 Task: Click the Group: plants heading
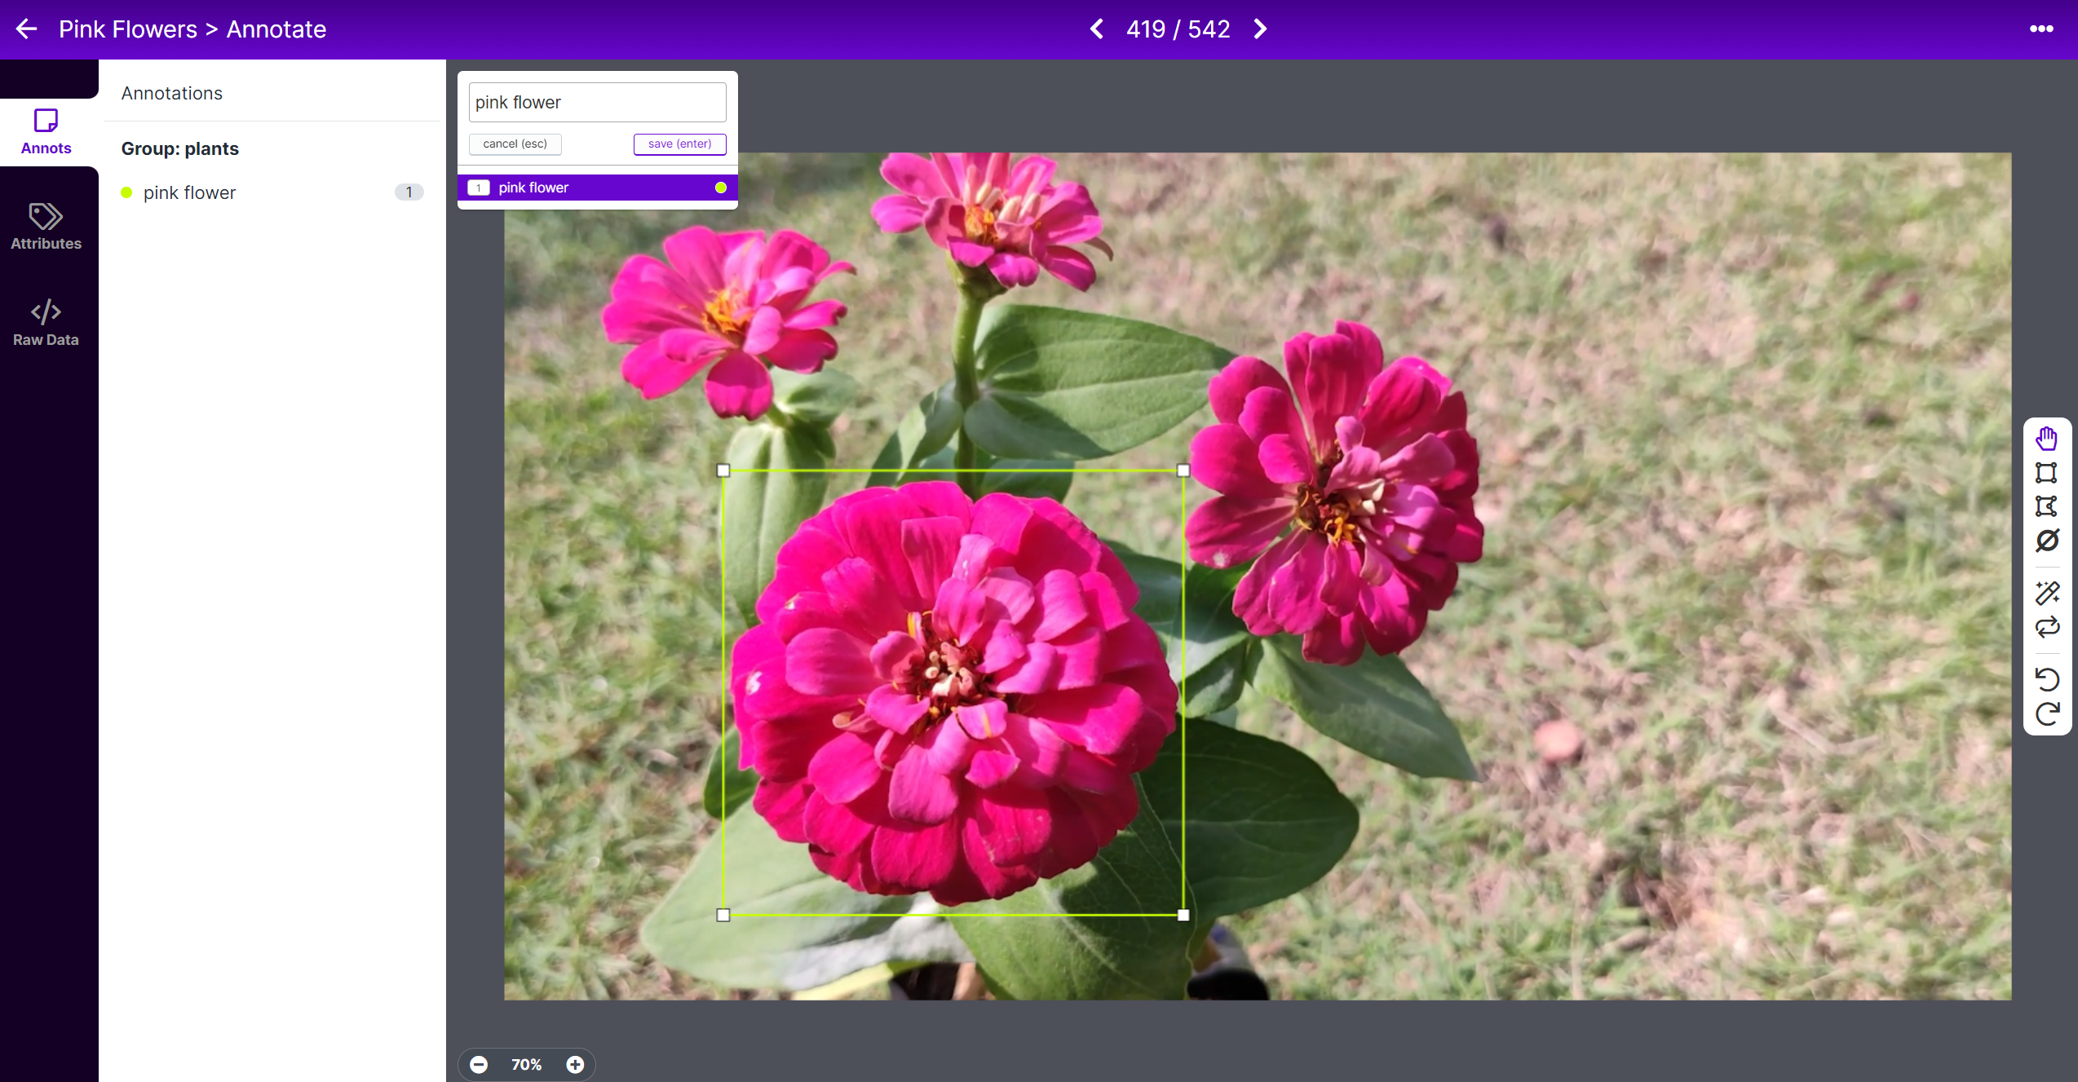coord(180,148)
